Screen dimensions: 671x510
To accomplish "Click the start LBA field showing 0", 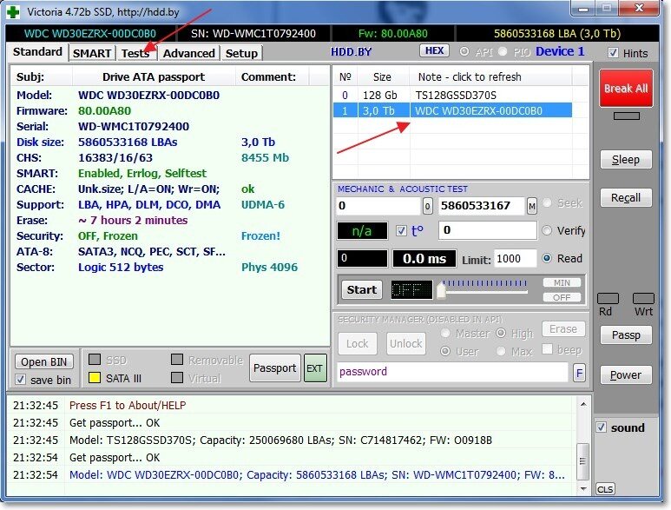I will coord(378,206).
